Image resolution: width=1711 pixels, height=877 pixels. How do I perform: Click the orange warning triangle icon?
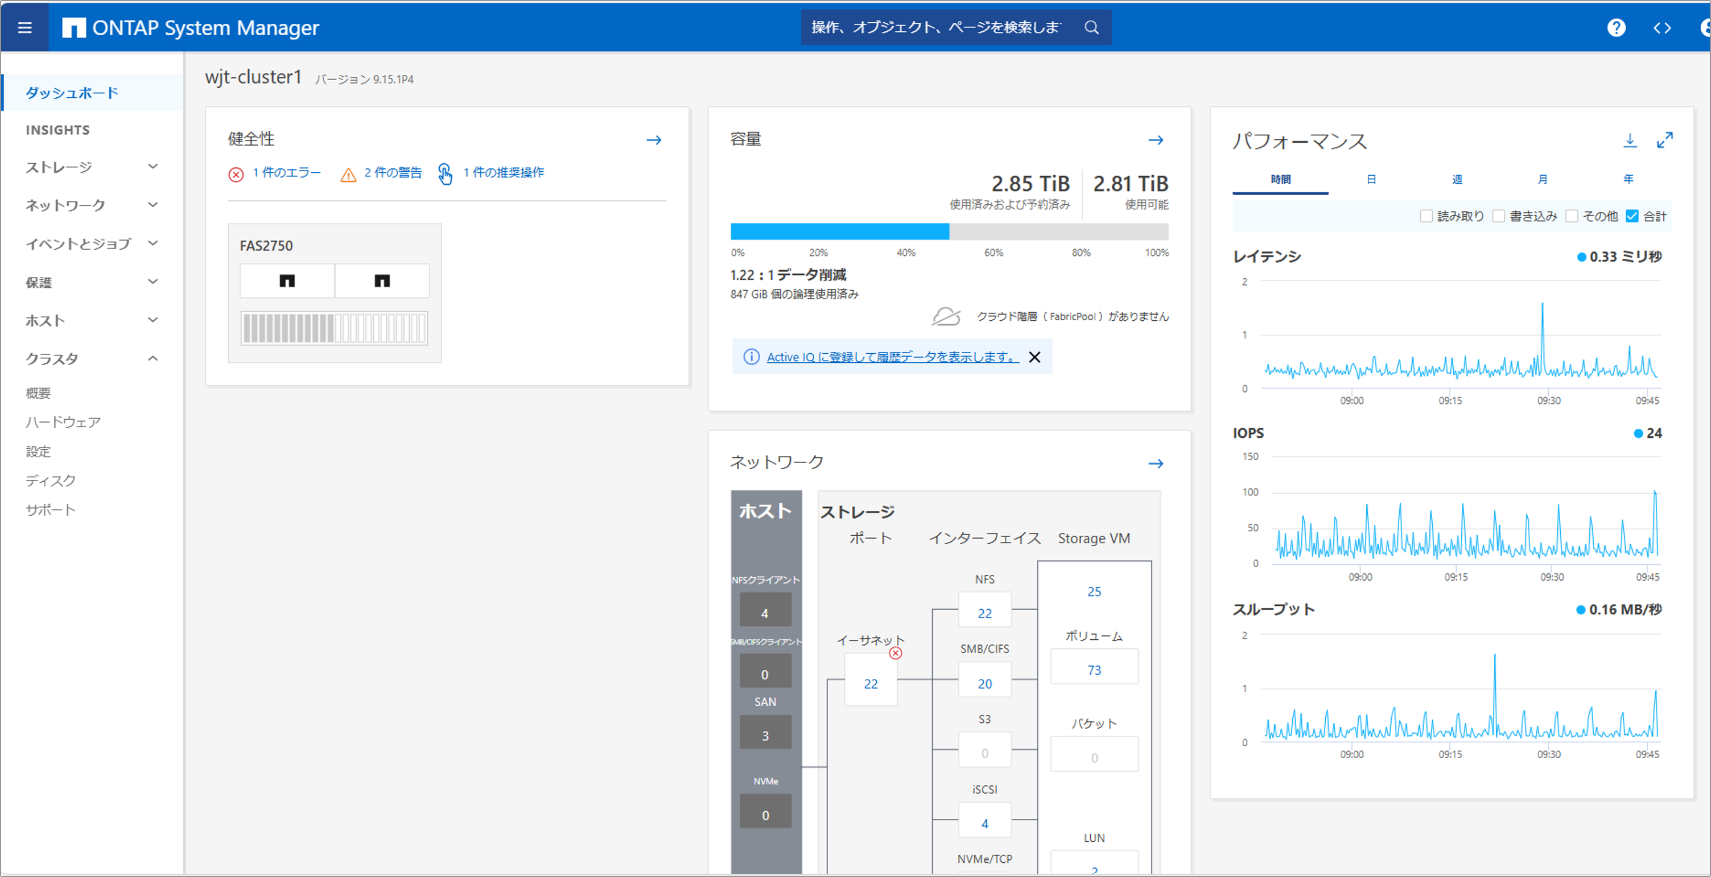pyautogui.click(x=348, y=174)
